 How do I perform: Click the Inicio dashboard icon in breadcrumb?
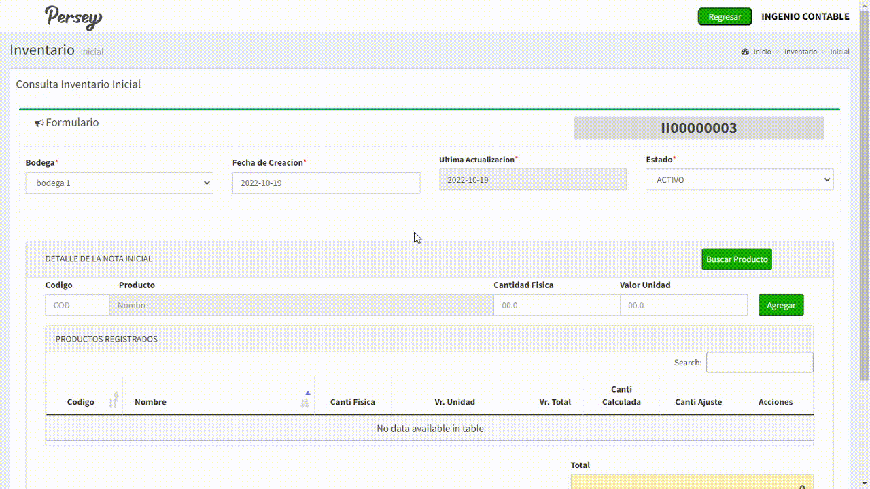click(x=745, y=52)
